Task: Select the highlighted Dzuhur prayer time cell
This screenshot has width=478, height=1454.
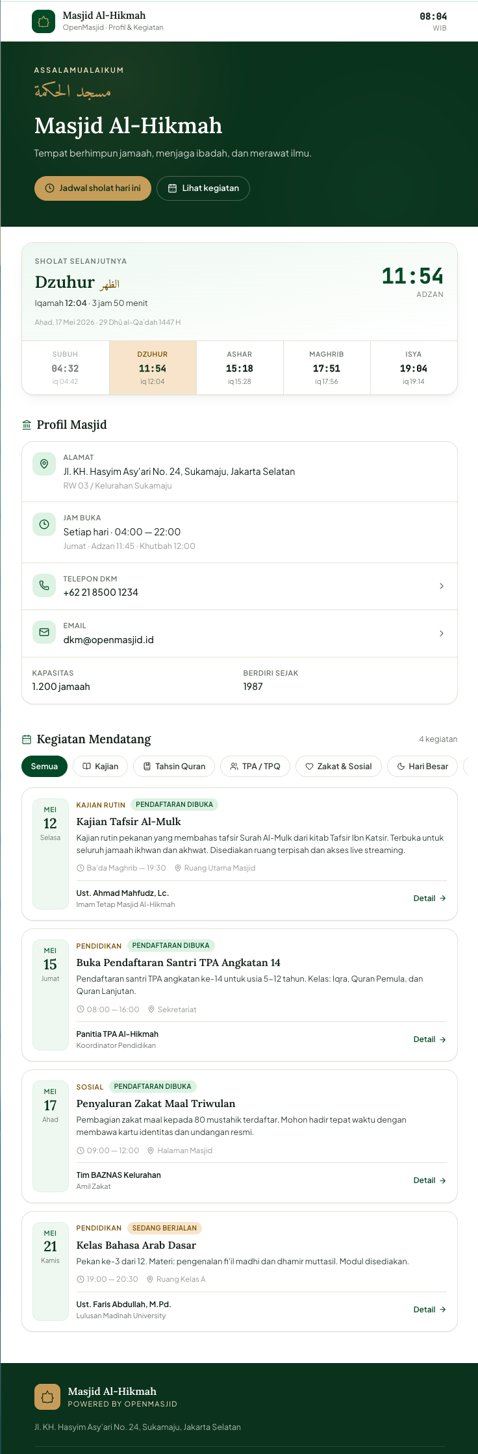Action: [153, 368]
